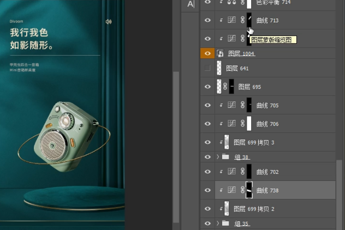Select the layer mask thumbnail of 曲线 705
345x230 pixels.
[x=249, y=105]
